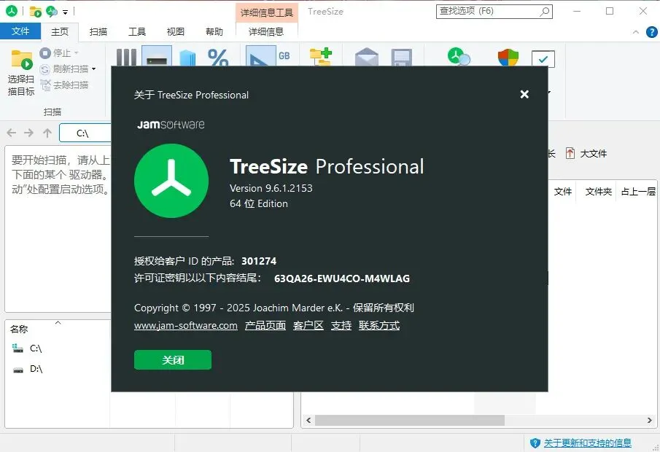Click 去除扫描 remove scan button
The width and height of the screenshot is (660, 452).
(x=64, y=85)
